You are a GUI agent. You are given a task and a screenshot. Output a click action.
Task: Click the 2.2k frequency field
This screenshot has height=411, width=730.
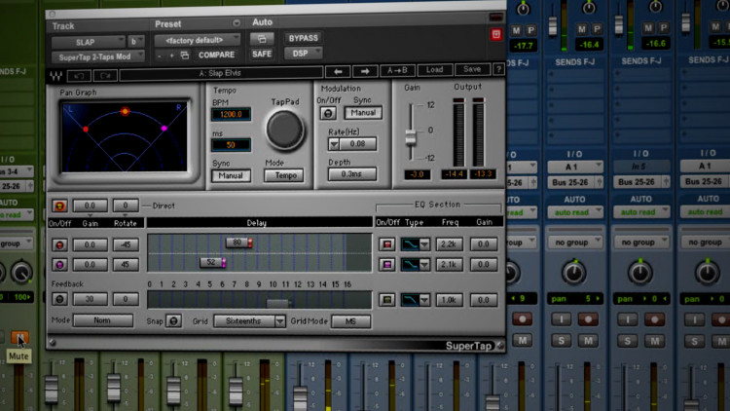(449, 244)
